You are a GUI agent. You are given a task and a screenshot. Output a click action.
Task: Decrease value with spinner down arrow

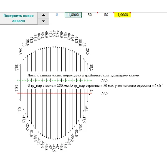point(43,21)
